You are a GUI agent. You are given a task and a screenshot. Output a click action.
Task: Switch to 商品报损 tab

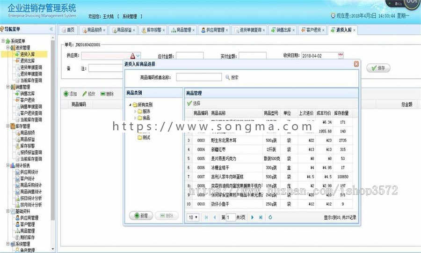click(94, 30)
